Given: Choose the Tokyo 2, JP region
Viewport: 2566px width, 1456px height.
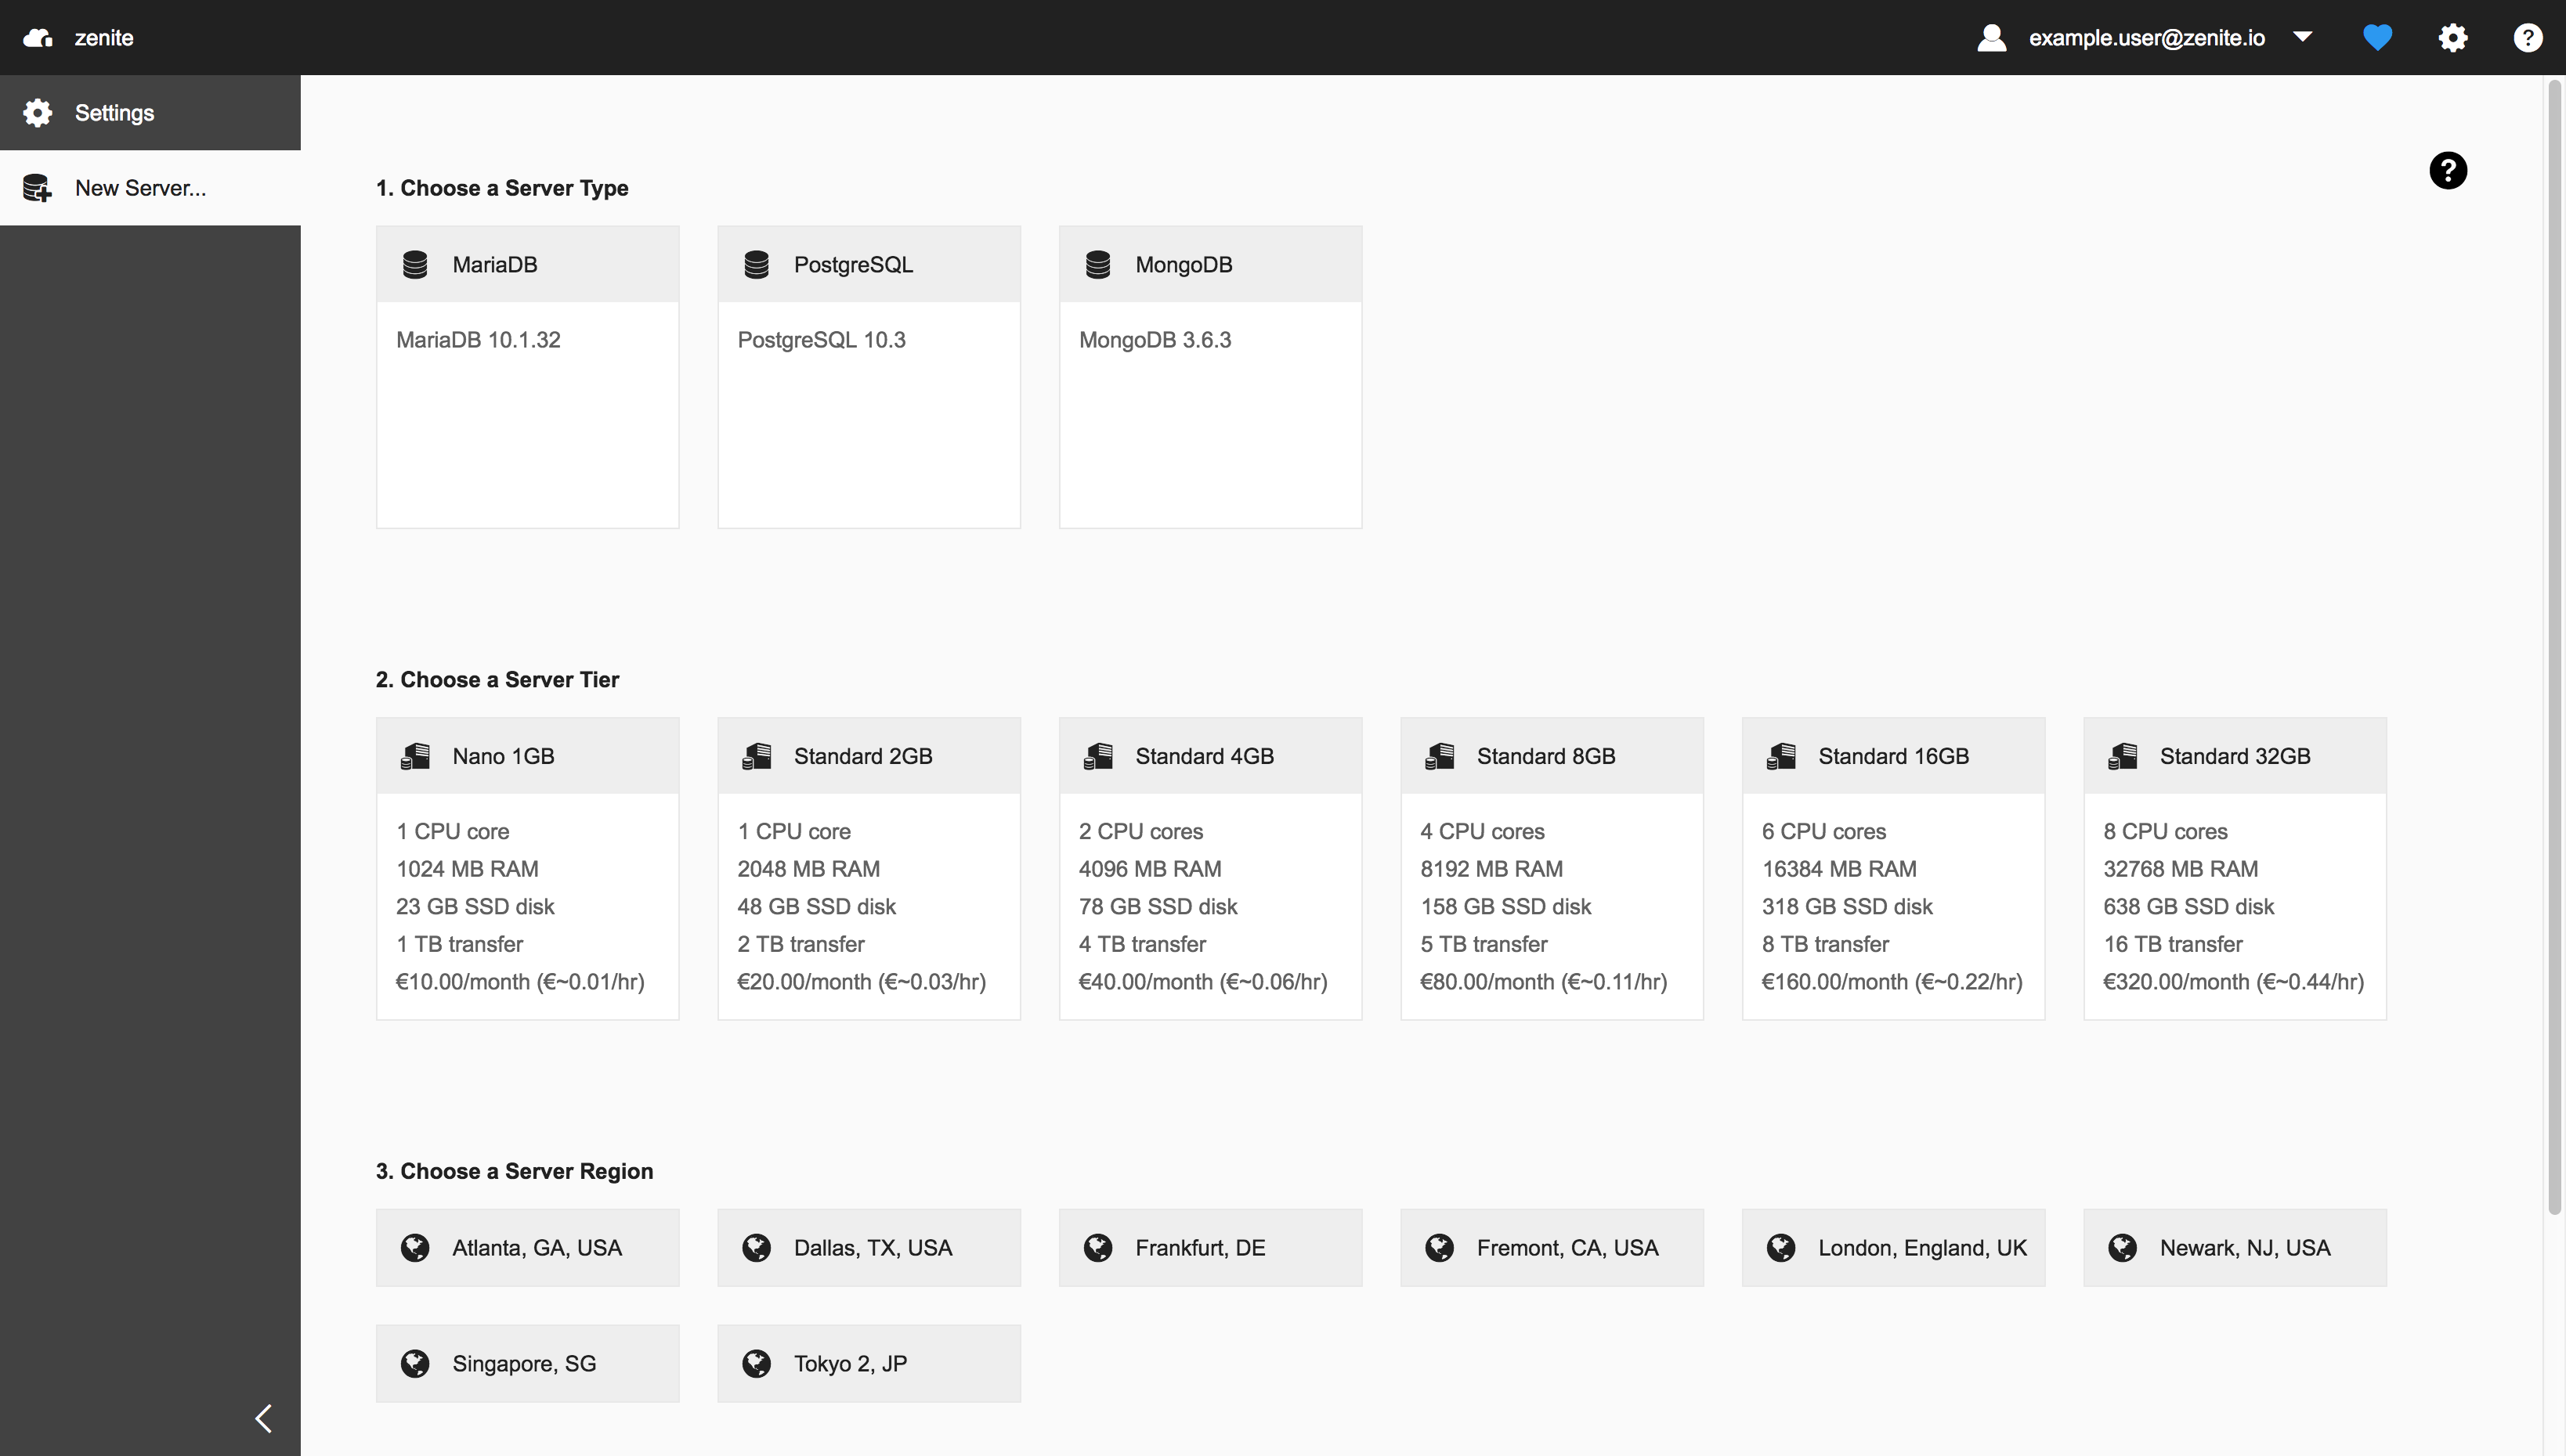Looking at the screenshot, I should point(869,1364).
